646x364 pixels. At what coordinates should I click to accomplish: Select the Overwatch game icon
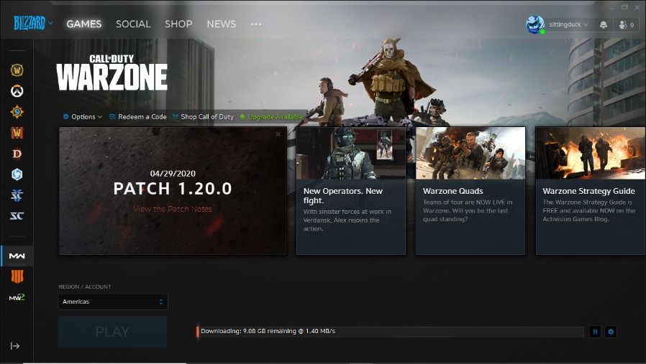point(17,91)
